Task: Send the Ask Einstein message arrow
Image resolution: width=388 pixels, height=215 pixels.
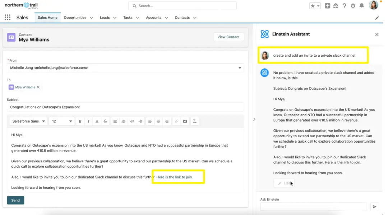Action: (375, 207)
